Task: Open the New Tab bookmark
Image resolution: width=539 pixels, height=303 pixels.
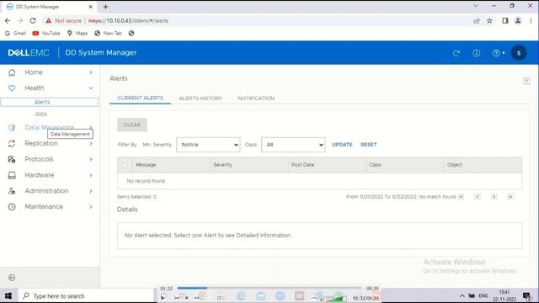Action: [x=109, y=34]
